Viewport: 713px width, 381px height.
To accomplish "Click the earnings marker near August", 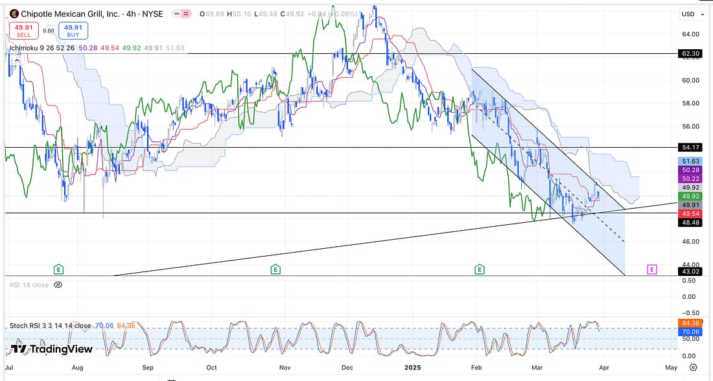I will coord(59,269).
